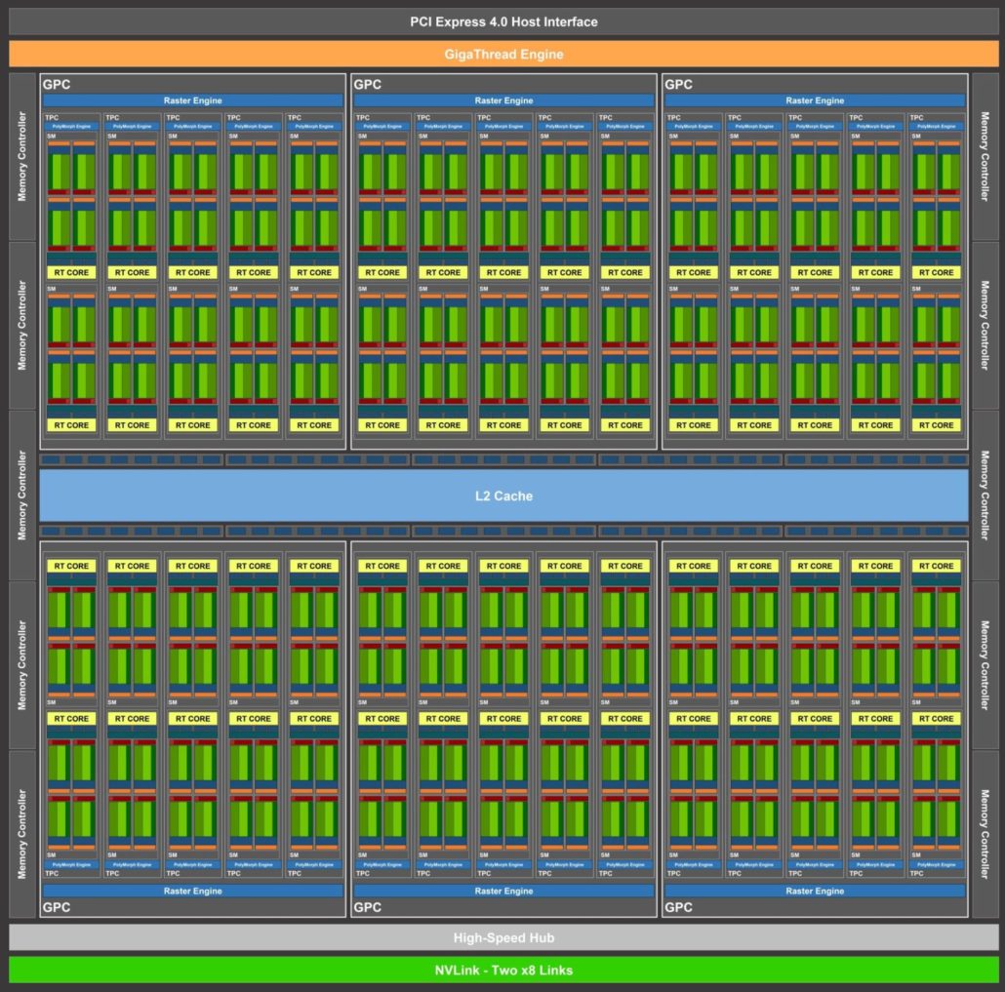Screen dimensions: 1005x992
Task: Toggle the High-Speed Hub block
Action: tap(502, 937)
